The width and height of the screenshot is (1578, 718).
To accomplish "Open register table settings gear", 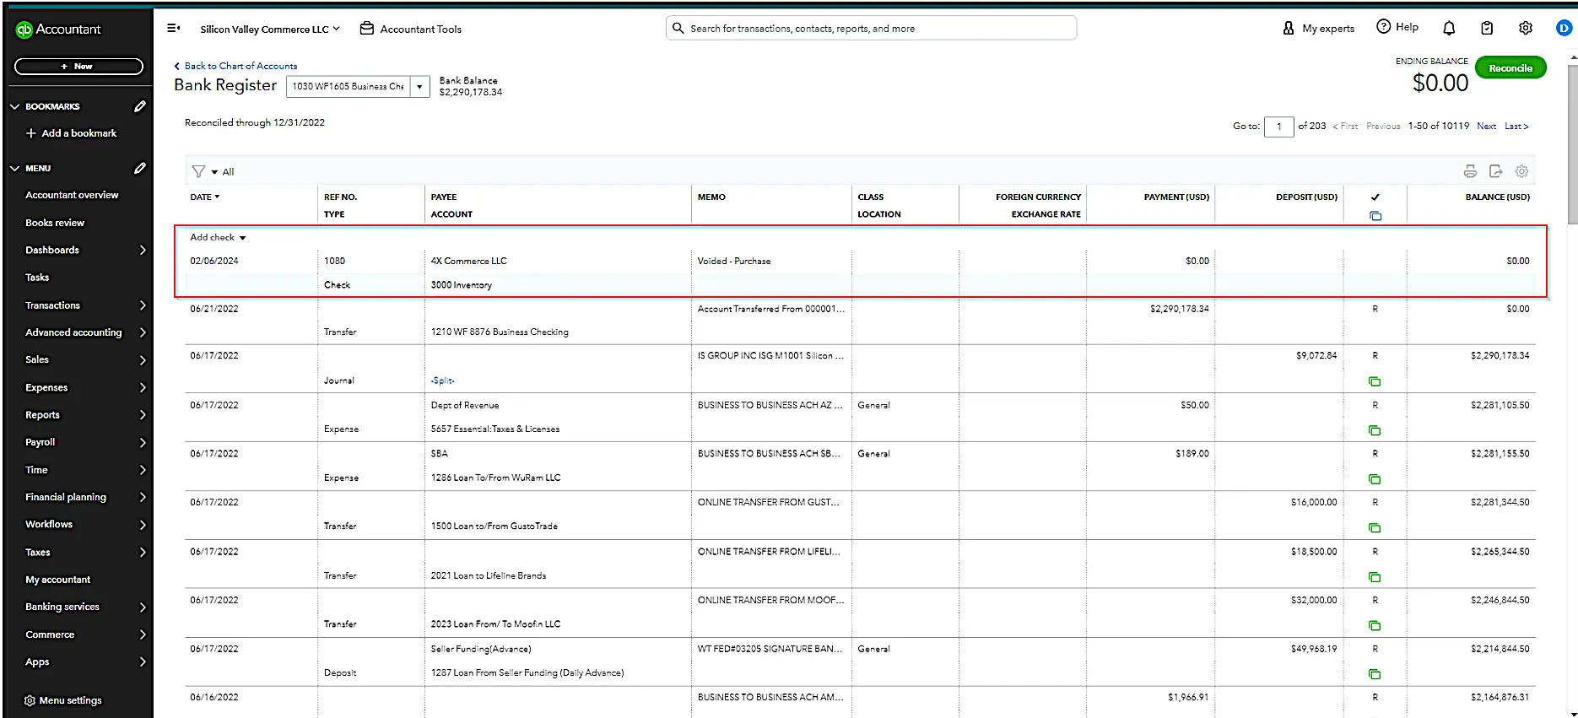I will click(x=1521, y=171).
